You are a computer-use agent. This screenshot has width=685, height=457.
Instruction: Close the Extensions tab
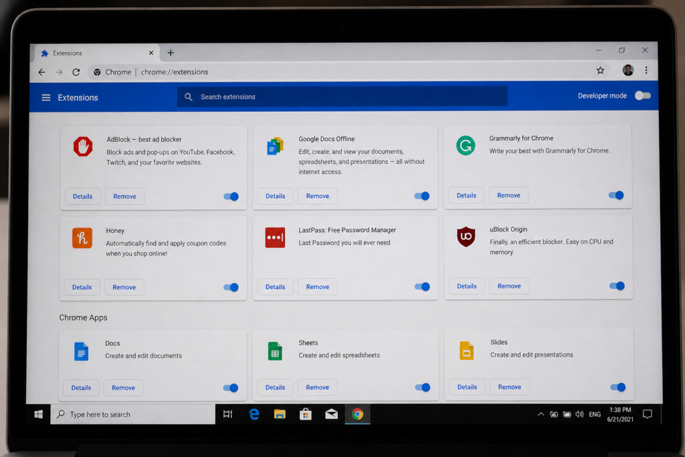click(x=151, y=53)
